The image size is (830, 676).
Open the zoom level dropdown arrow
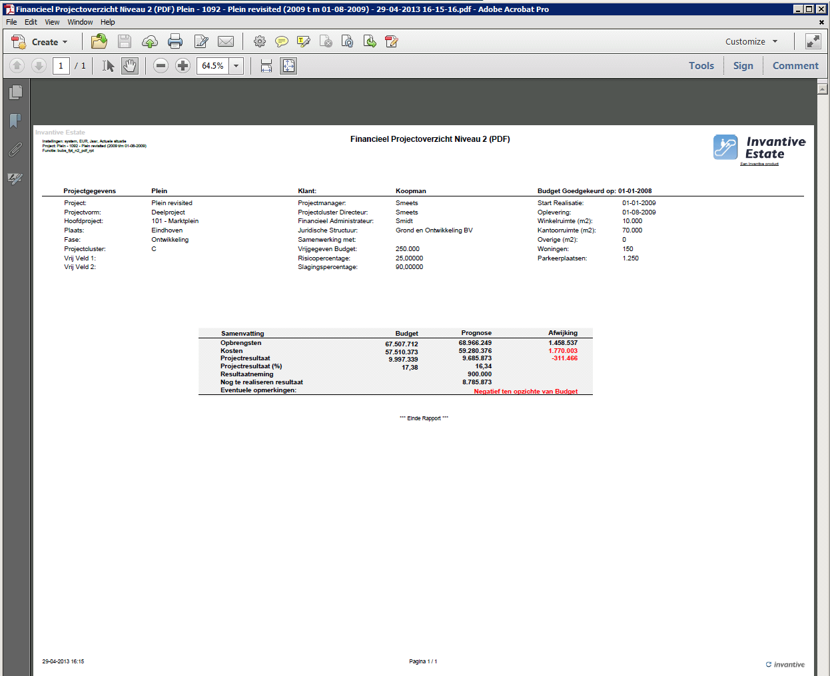point(236,66)
